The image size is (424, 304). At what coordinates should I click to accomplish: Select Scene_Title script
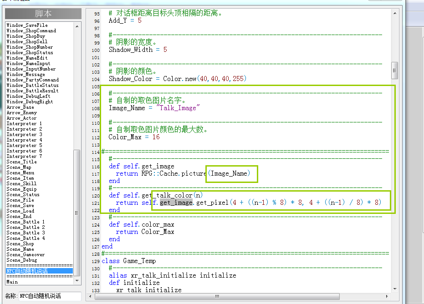tap(22, 162)
